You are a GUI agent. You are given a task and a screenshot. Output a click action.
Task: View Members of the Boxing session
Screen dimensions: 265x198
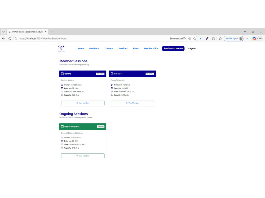83,103
